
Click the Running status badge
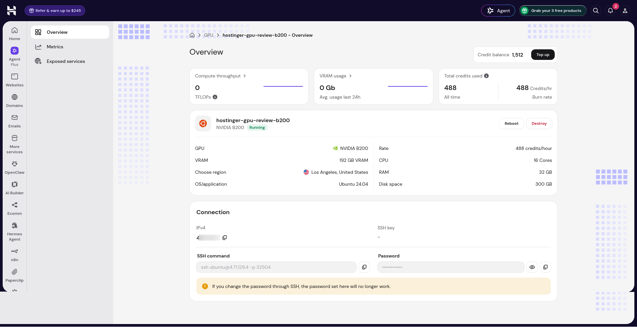click(257, 127)
